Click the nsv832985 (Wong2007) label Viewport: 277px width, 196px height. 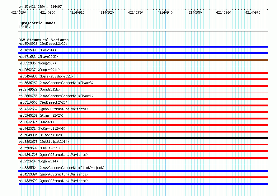tap(37, 63)
